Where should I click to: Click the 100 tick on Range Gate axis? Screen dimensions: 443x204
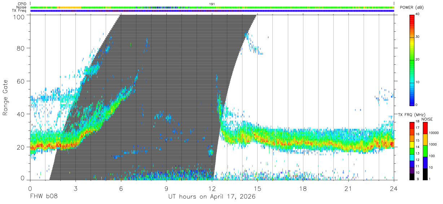click(x=19, y=17)
